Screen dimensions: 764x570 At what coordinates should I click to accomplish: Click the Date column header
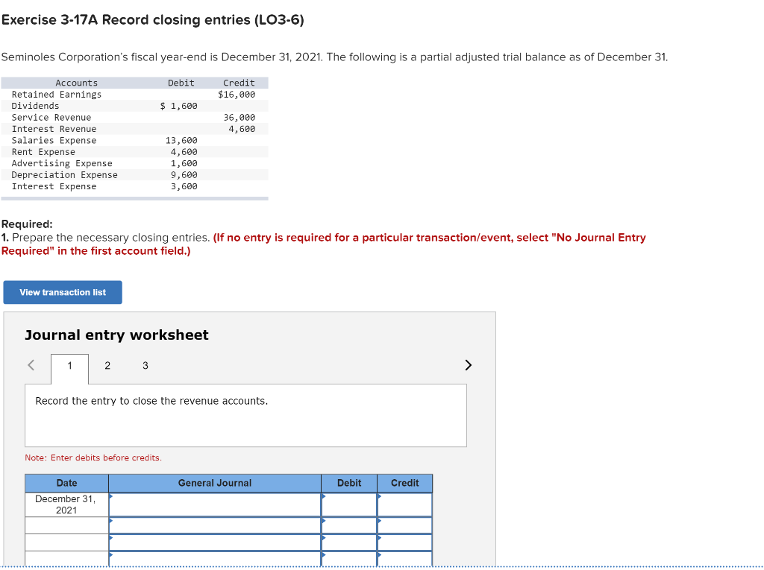(66, 483)
